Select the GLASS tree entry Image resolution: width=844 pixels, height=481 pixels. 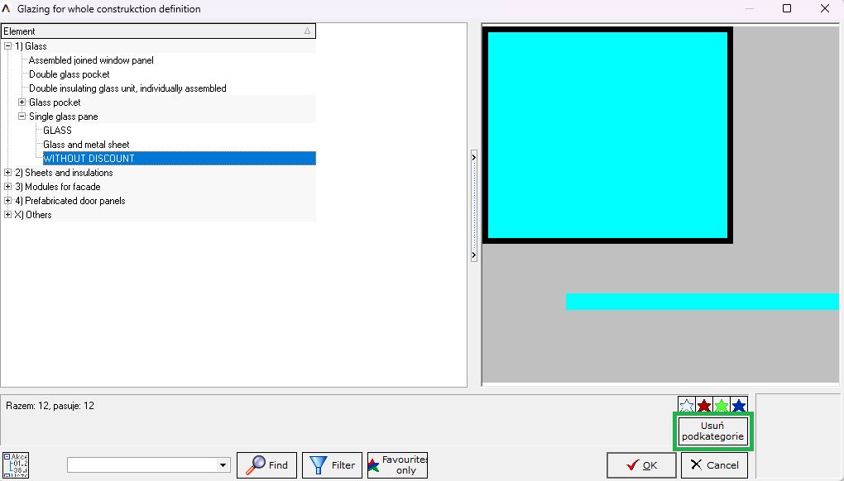point(57,130)
